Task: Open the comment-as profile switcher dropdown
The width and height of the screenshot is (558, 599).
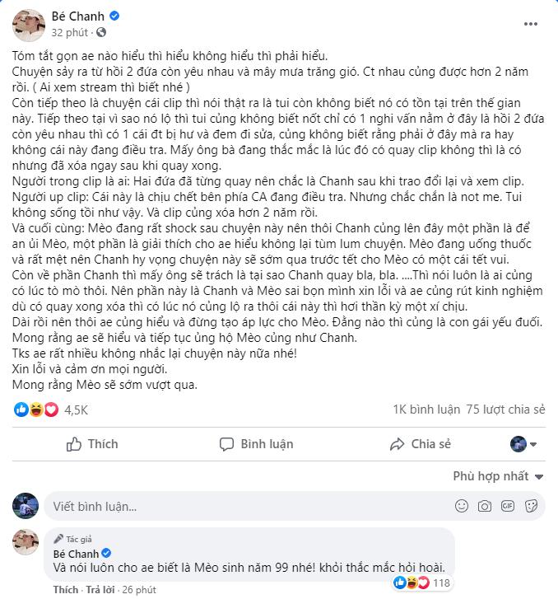Action: point(524,444)
